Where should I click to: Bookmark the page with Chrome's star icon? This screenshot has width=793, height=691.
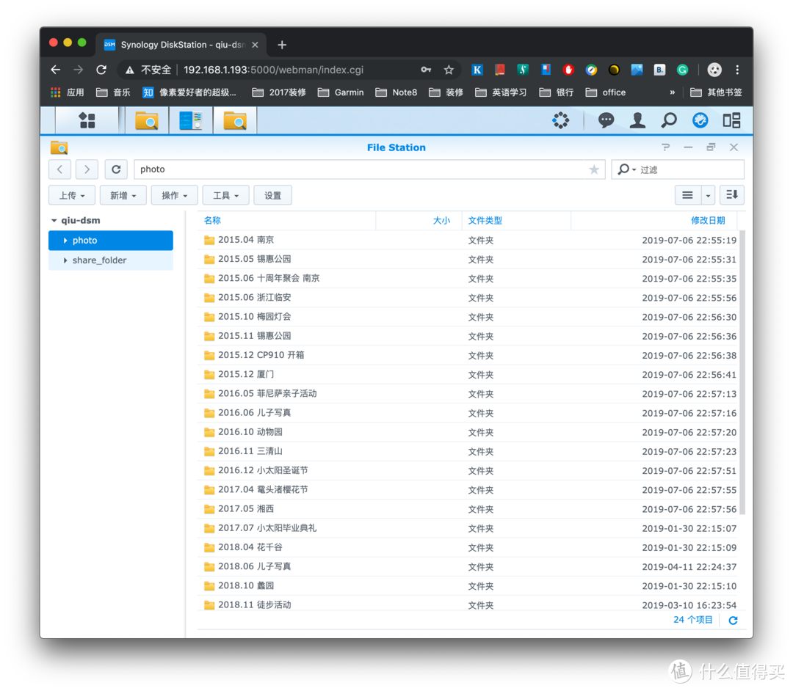(449, 70)
